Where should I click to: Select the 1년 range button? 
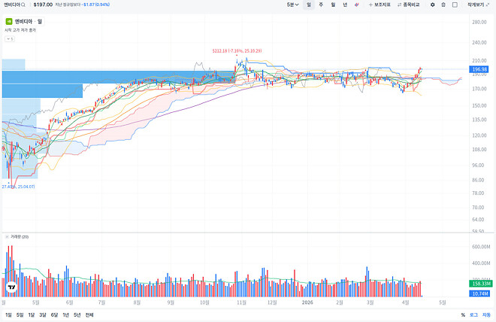[x=65, y=315]
